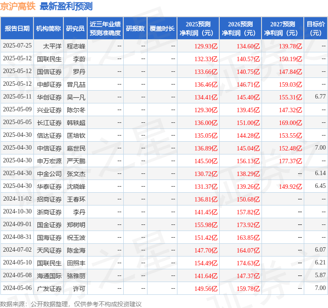
Task: Select the 机构简称 column header
Action: click(48, 29)
